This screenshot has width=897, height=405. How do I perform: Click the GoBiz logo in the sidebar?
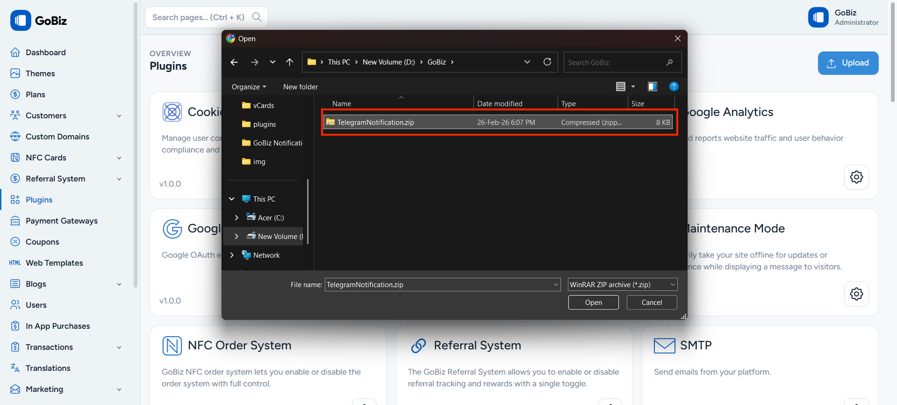tap(38, 21)
